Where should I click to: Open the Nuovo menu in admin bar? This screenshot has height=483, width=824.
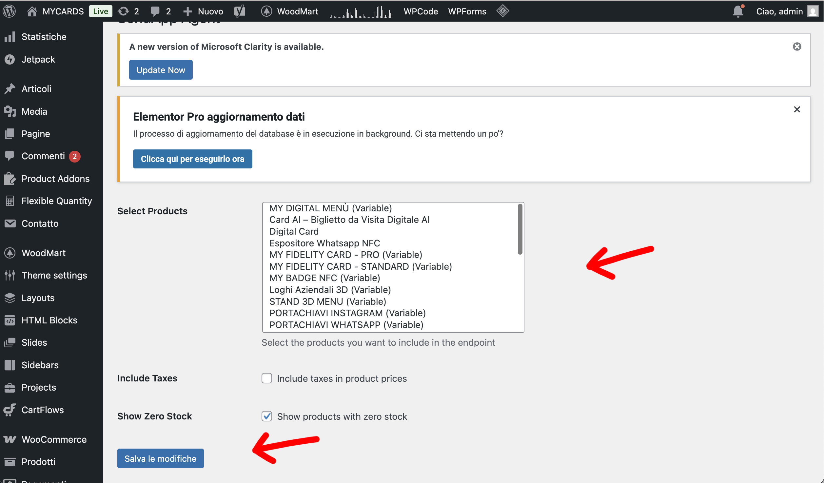point(203,11)
